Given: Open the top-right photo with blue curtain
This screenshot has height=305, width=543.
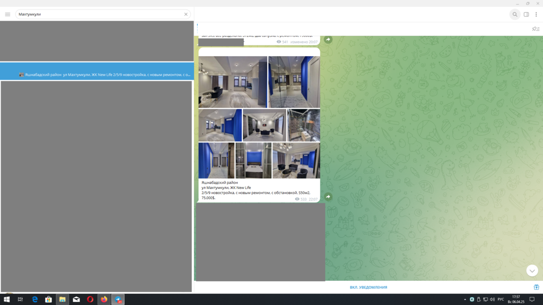Looking at the screenshot, I should coord(294,82).
